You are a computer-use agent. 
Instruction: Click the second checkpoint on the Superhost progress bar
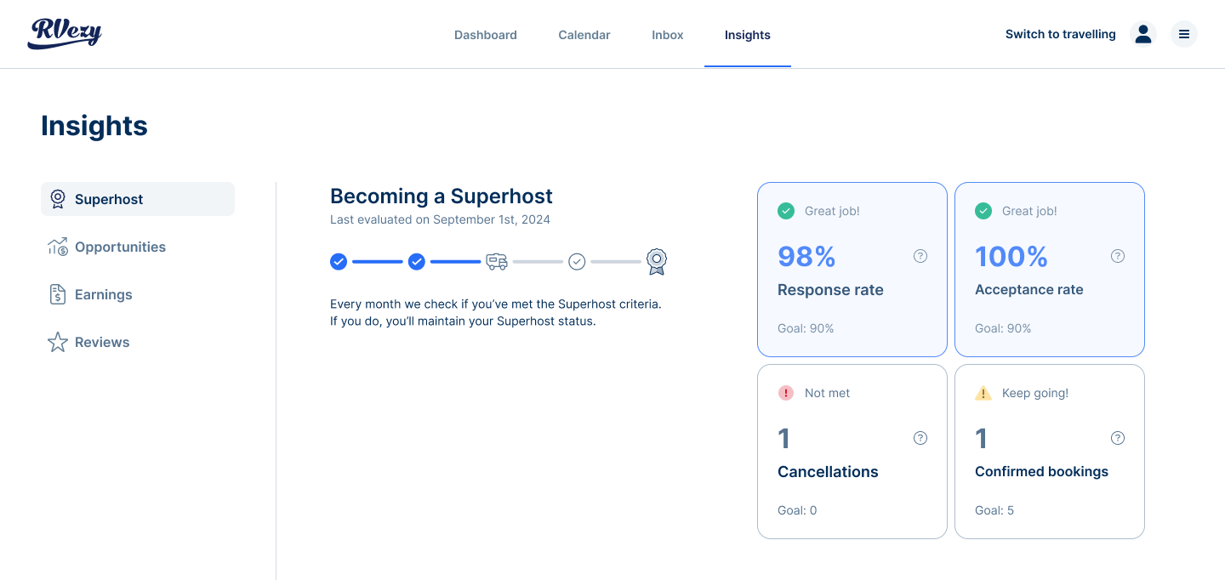(416, 261)
